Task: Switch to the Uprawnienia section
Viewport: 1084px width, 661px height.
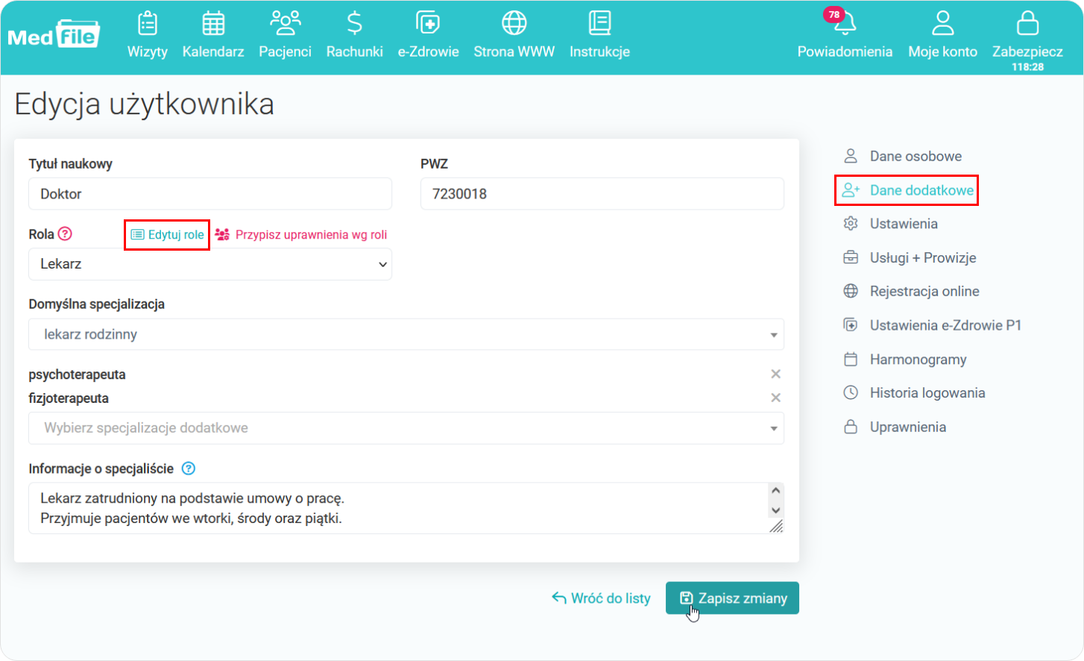Action: tap(907, 427)
